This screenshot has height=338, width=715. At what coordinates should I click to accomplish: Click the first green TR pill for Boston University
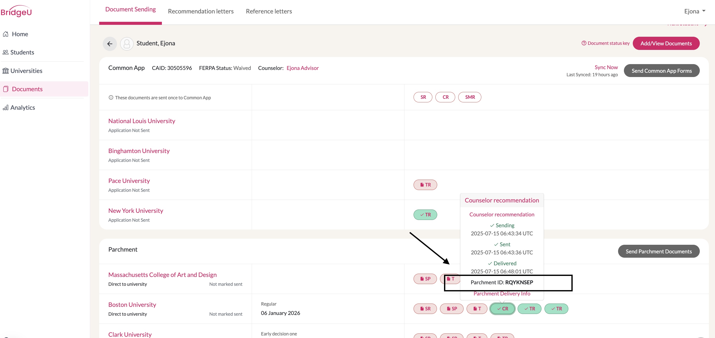pos(529,309)
